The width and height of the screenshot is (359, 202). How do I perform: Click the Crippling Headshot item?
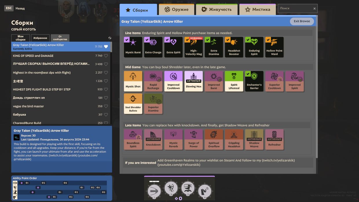pos(234,139)
